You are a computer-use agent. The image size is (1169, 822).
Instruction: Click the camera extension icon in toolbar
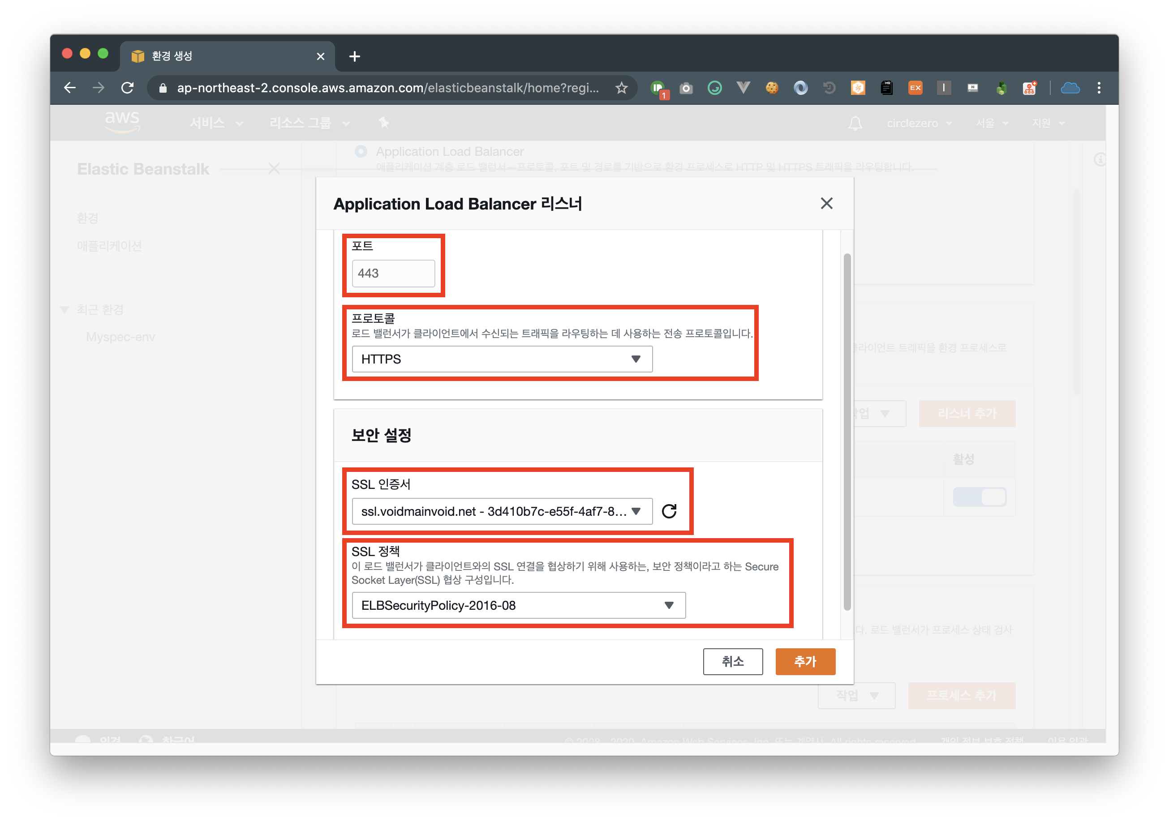686,89
